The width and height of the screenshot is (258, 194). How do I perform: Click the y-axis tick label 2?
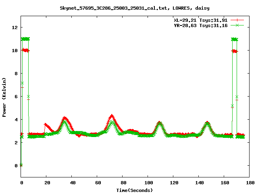click(x=16, y=143)
